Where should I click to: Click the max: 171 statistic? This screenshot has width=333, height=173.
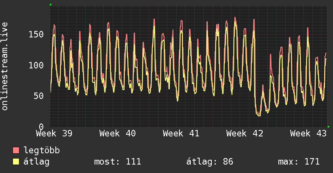click(299, 162)
